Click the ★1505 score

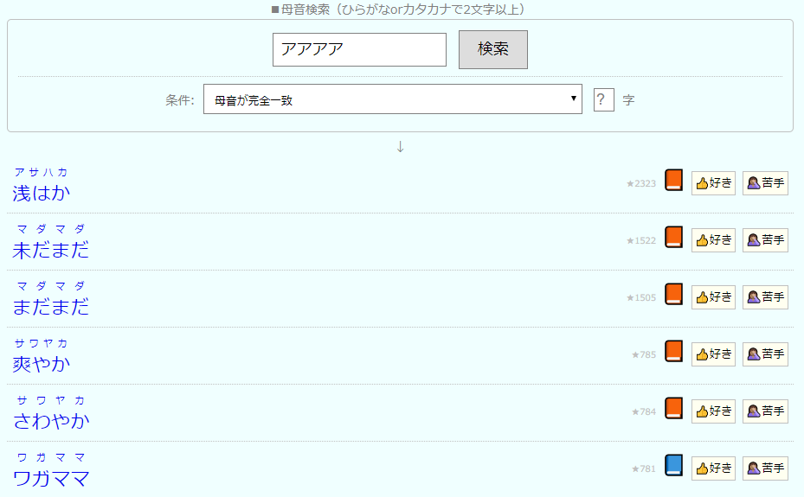pyautogui.click(x=641, y=298)
